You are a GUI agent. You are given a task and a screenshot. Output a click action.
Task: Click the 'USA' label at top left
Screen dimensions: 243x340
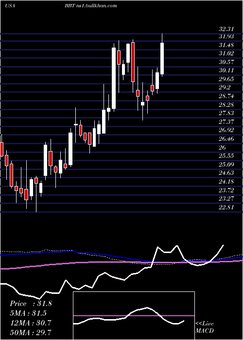click(x=10, y=6)
